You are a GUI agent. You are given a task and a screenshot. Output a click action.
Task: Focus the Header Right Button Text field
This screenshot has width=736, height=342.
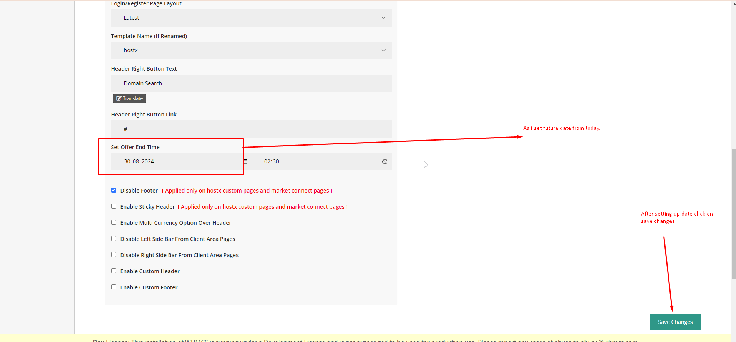(x=251, y=83)
